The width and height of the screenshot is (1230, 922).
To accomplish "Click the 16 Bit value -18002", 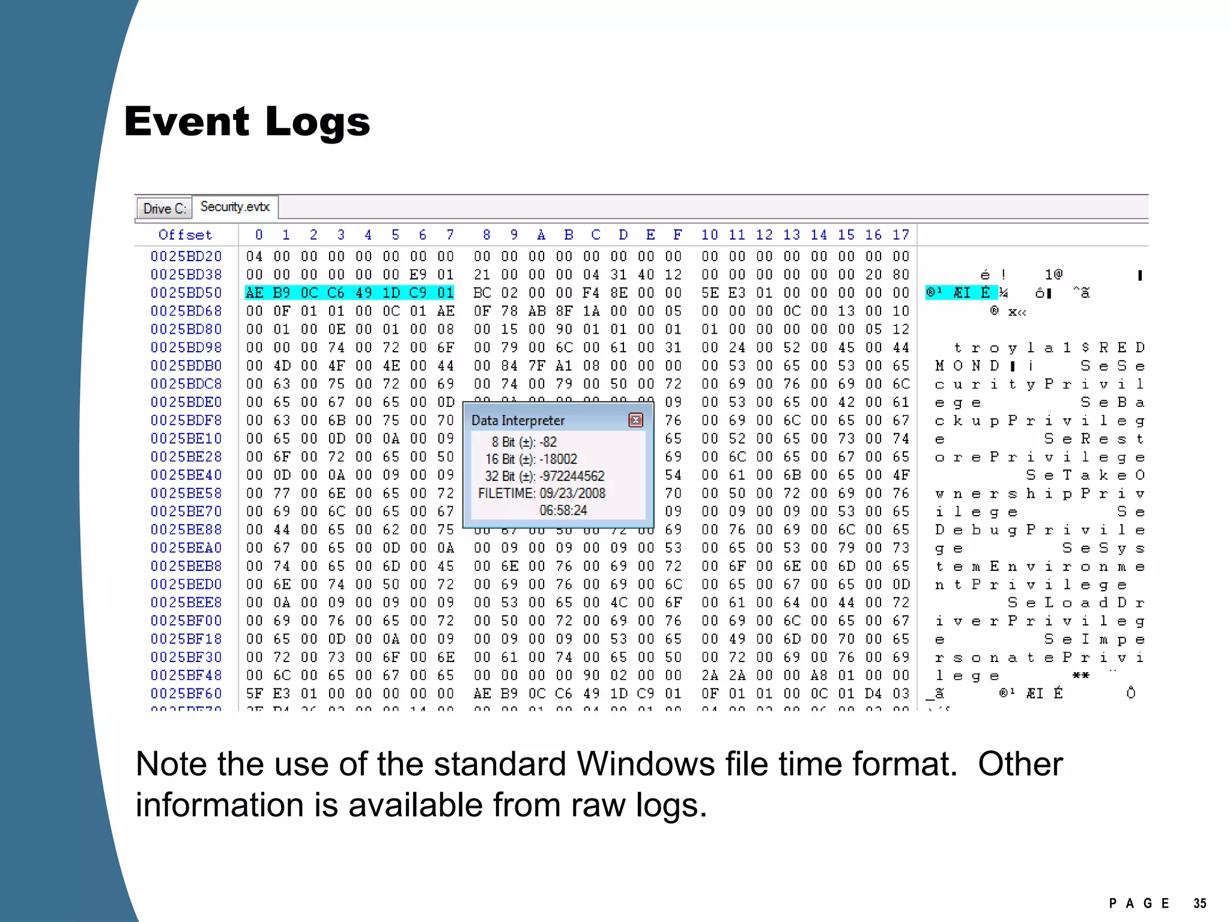I will (x=559, y=459).
